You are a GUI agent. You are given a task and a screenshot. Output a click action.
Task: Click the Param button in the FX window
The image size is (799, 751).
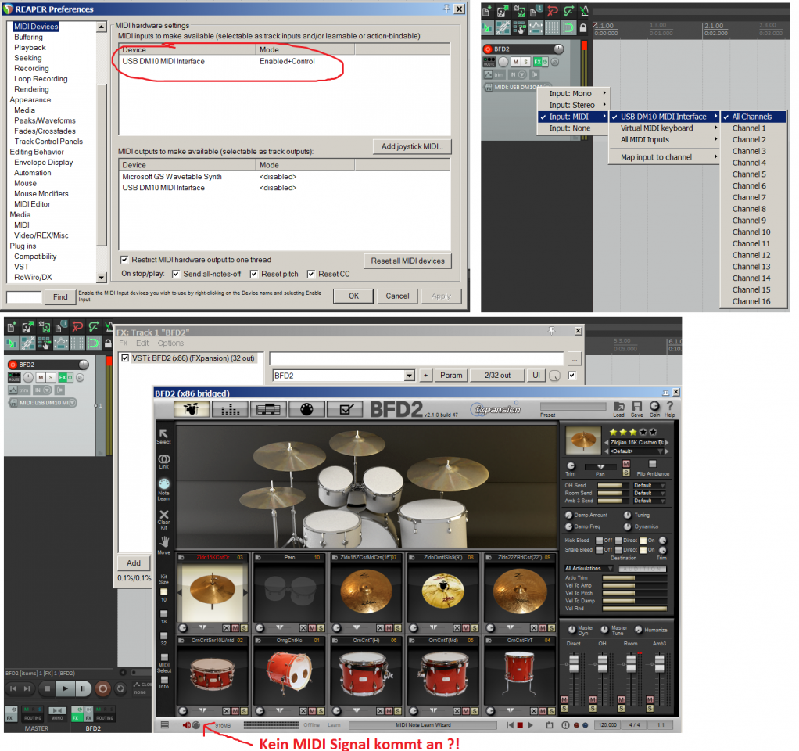[451, 375]
